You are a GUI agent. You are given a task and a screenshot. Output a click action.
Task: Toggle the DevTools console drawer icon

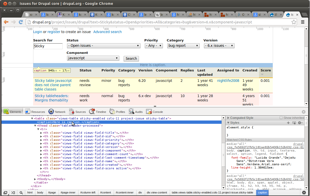tap(13, 193)
